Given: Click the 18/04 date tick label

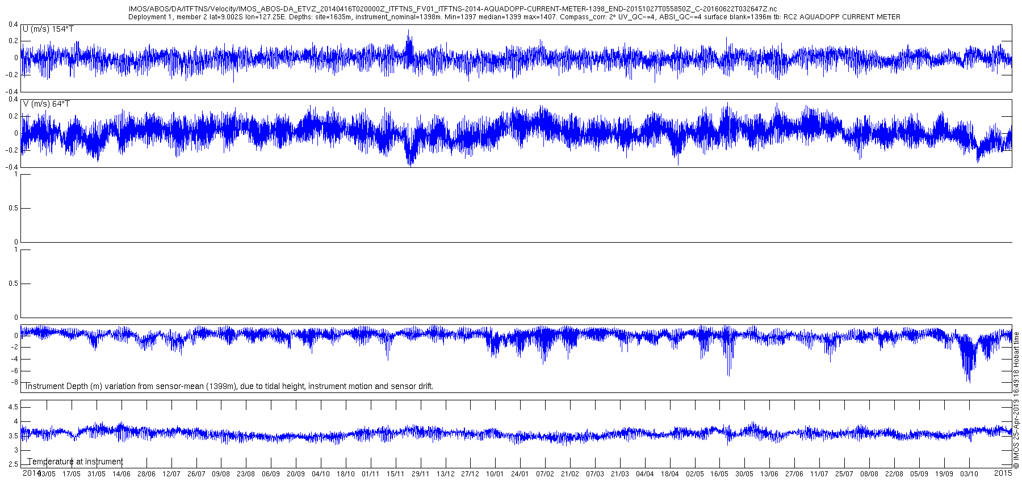Looking at the screenshot, I should (670, 474).
